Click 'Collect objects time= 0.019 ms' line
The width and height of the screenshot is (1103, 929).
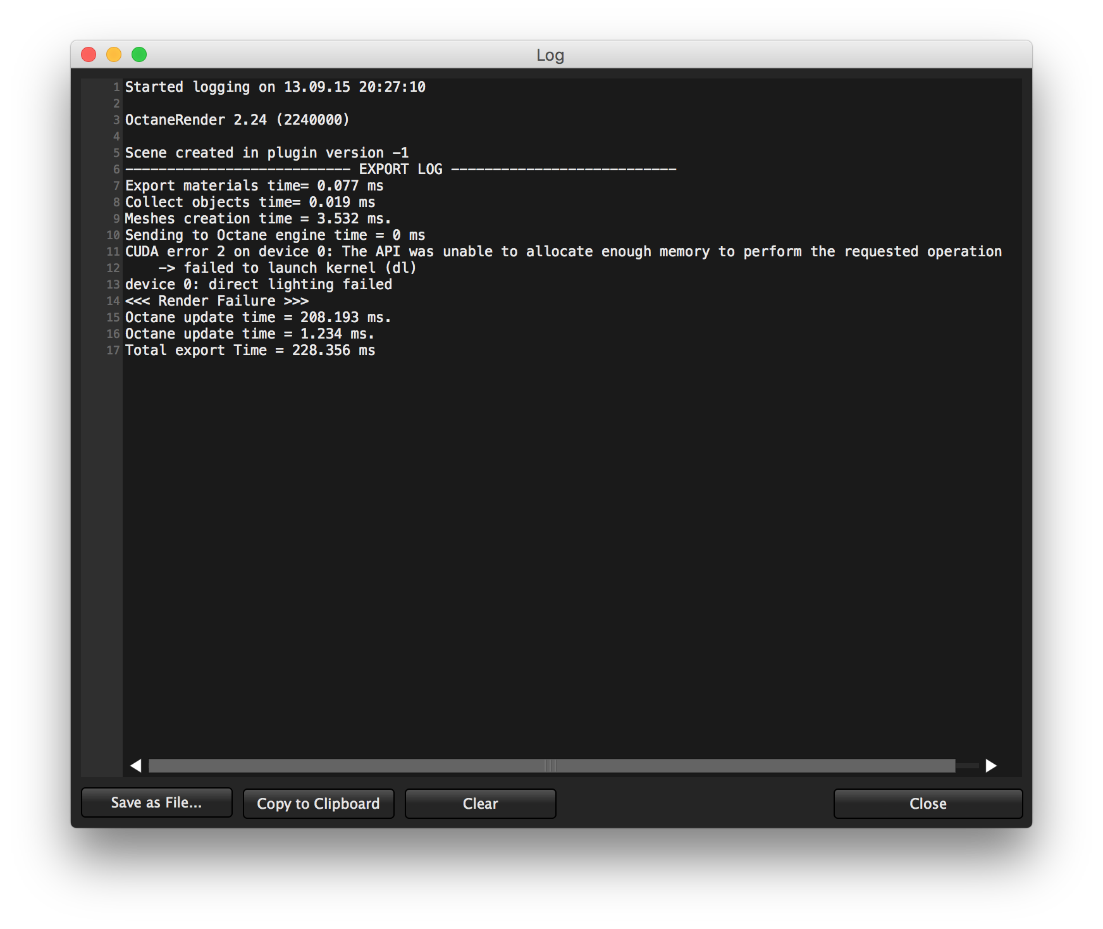pyautogui.click(x=250, y=202)
